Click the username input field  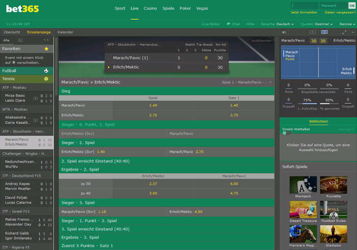tap(304, 6)
